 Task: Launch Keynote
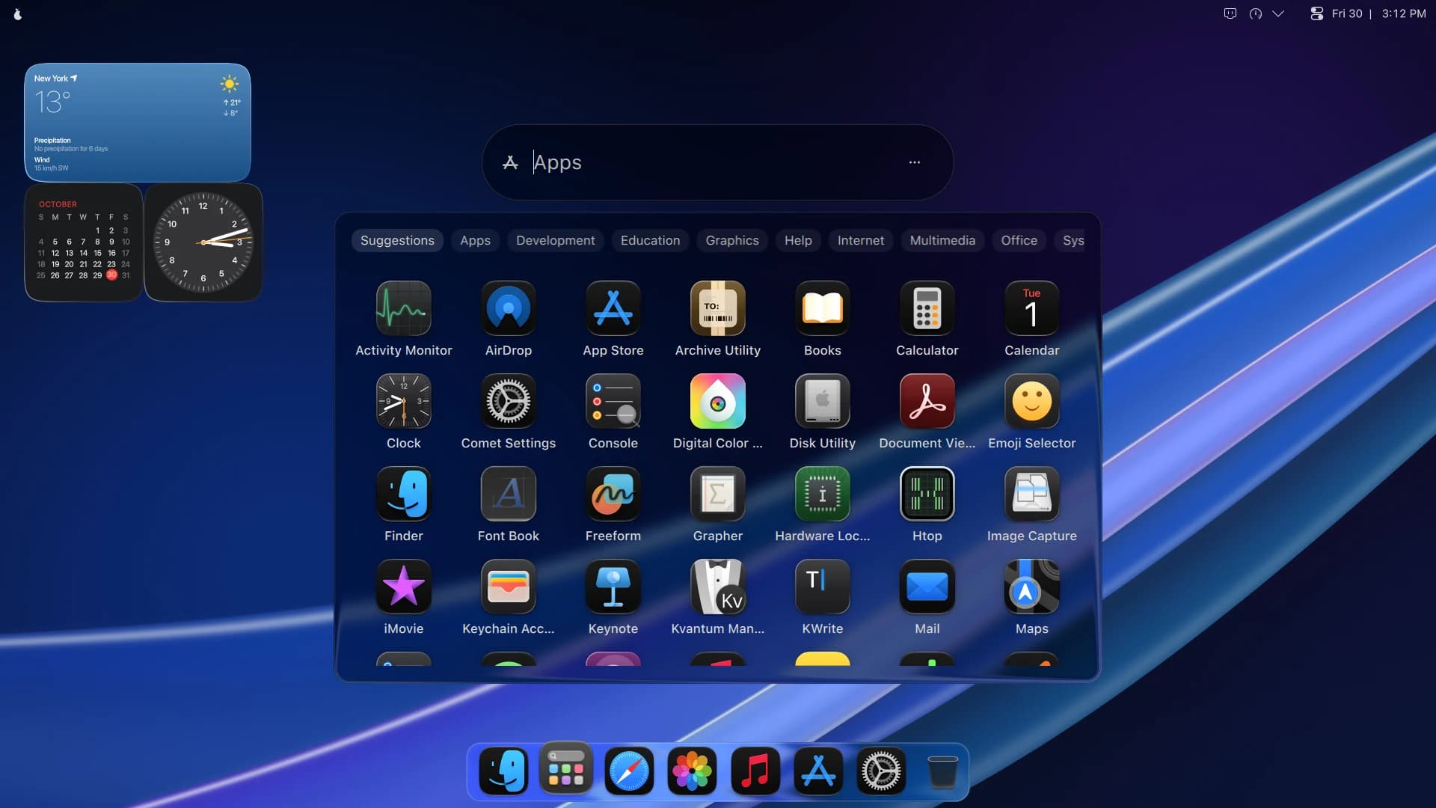pyautogui.click(x=613, y=587)
